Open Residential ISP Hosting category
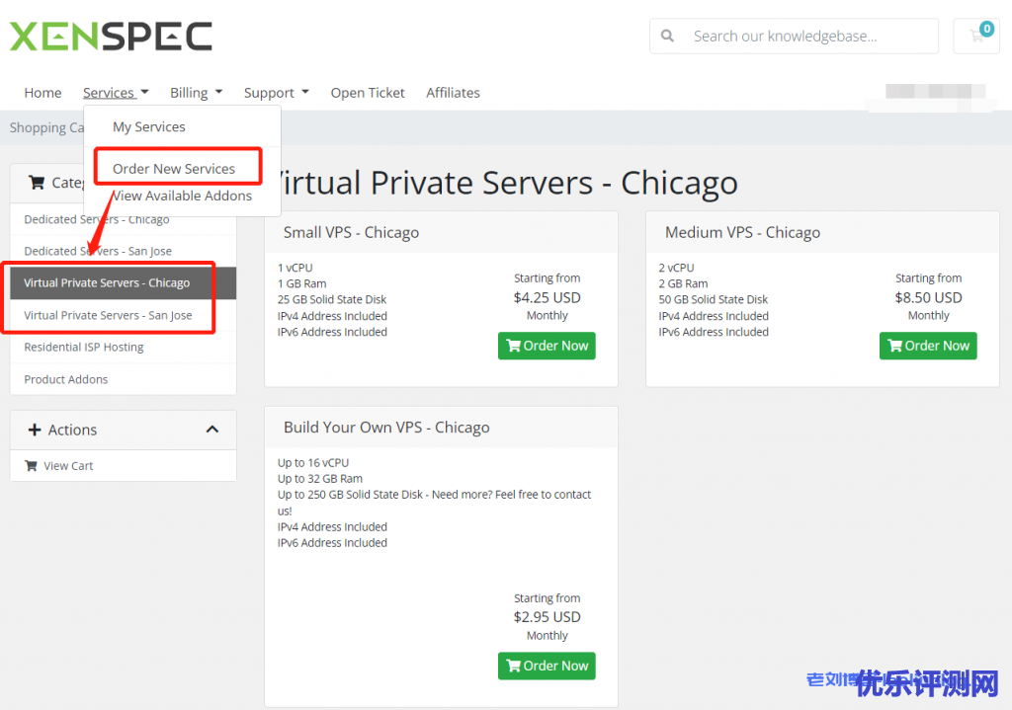 [x=124, y=347]
